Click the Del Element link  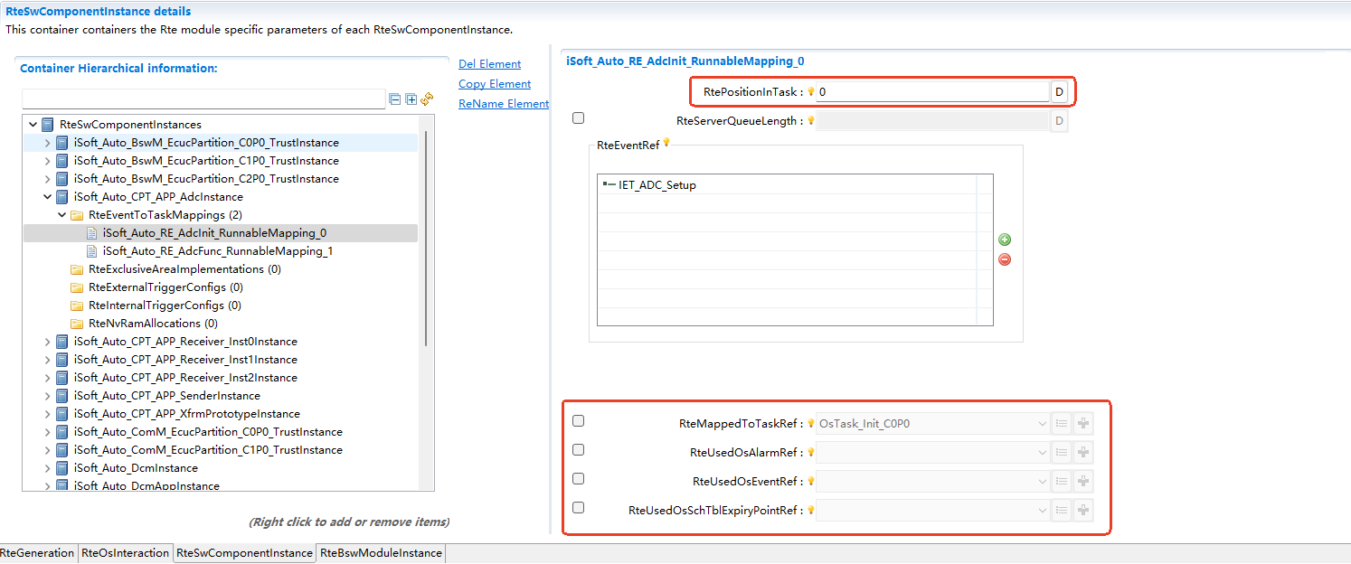click(x=489, y=64)
